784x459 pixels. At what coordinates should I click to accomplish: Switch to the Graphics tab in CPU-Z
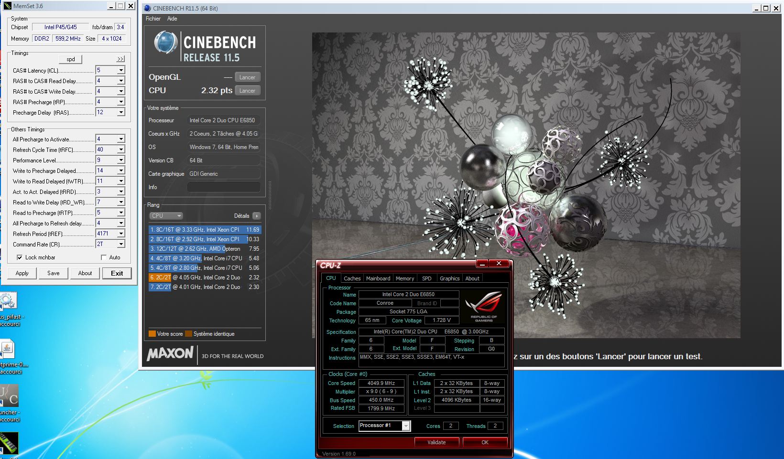coord(450,278)
